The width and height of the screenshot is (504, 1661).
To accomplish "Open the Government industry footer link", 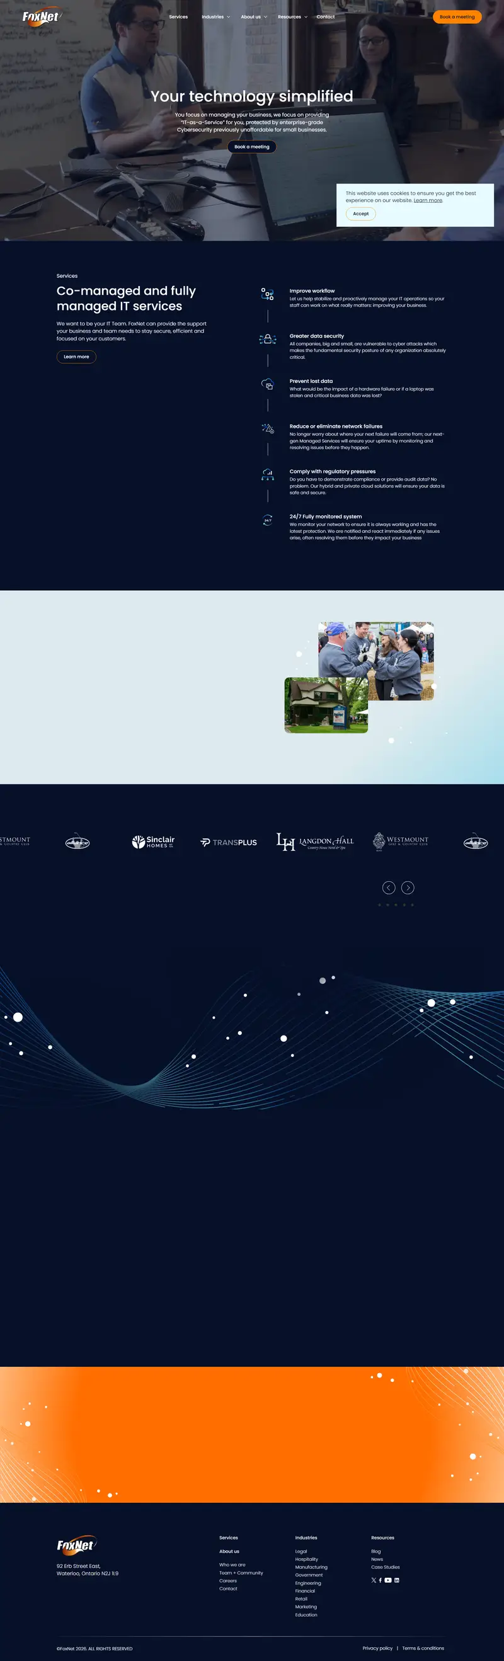I will [x=309, y=1575].
